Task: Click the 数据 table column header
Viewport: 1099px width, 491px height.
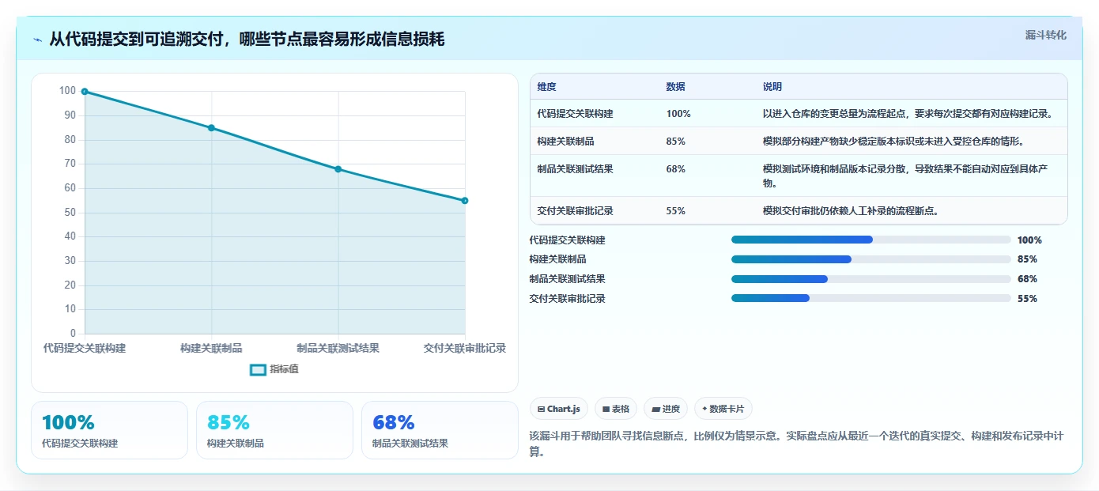Action: (x=676, y=87)
